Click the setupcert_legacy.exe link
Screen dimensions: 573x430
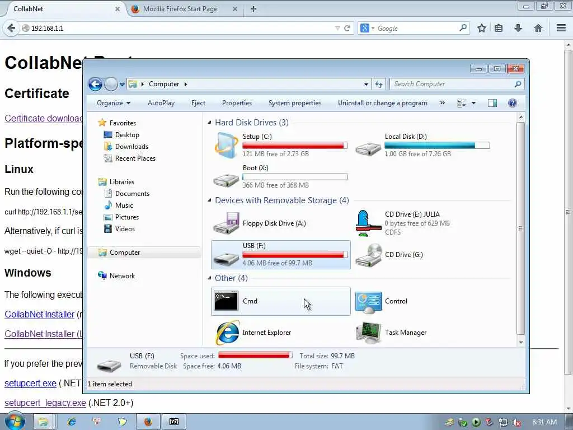click(45, 403)
